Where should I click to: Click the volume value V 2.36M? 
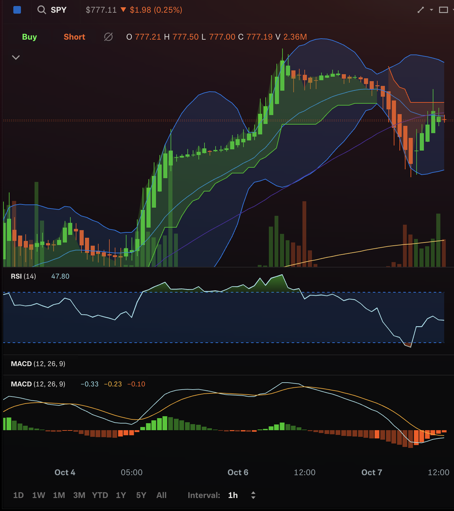[291, 37]
